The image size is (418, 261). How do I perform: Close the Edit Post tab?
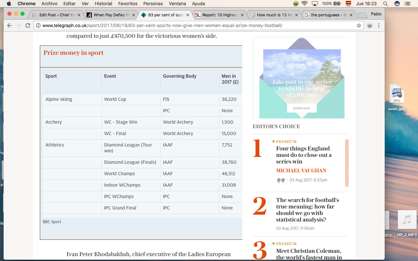(79, 15)
